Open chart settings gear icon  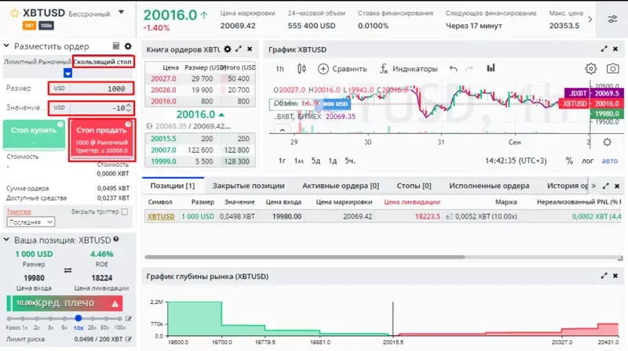(591, 69)
